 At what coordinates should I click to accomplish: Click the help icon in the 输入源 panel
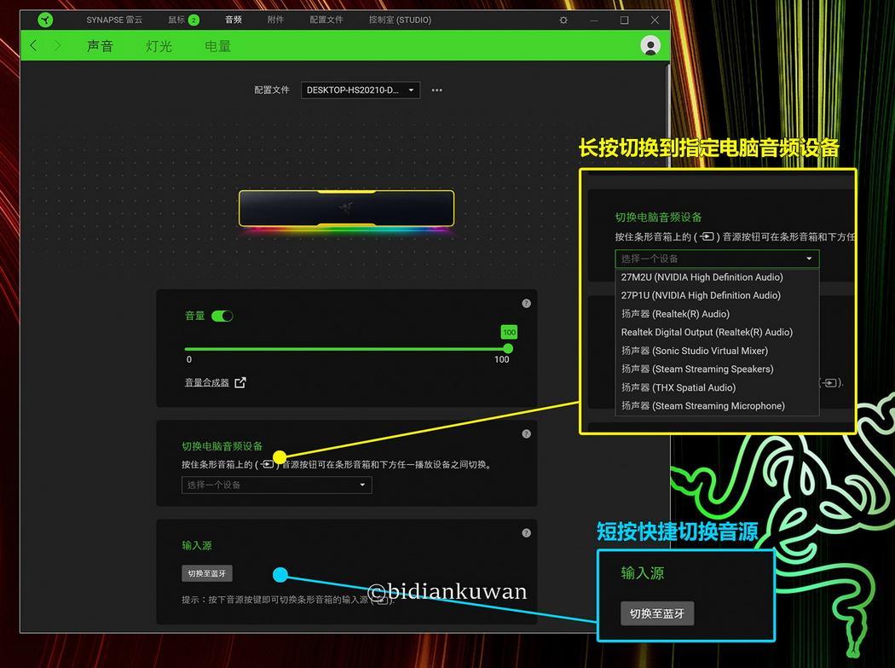(526, 533)
